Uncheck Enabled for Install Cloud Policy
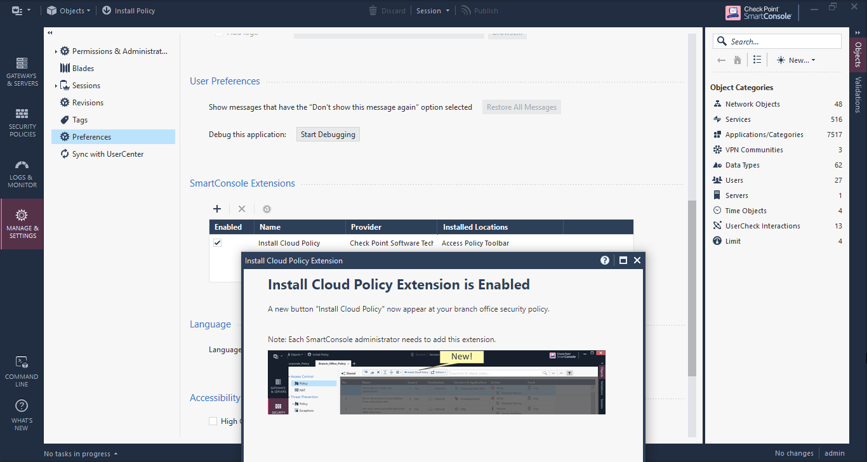 pyautogui.click(x=218, y=243)
